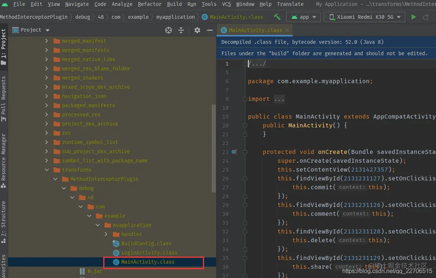Click the Project panel vertical scrollbar
The width and height of the screenshot is (436, 278).
[214, 148]
